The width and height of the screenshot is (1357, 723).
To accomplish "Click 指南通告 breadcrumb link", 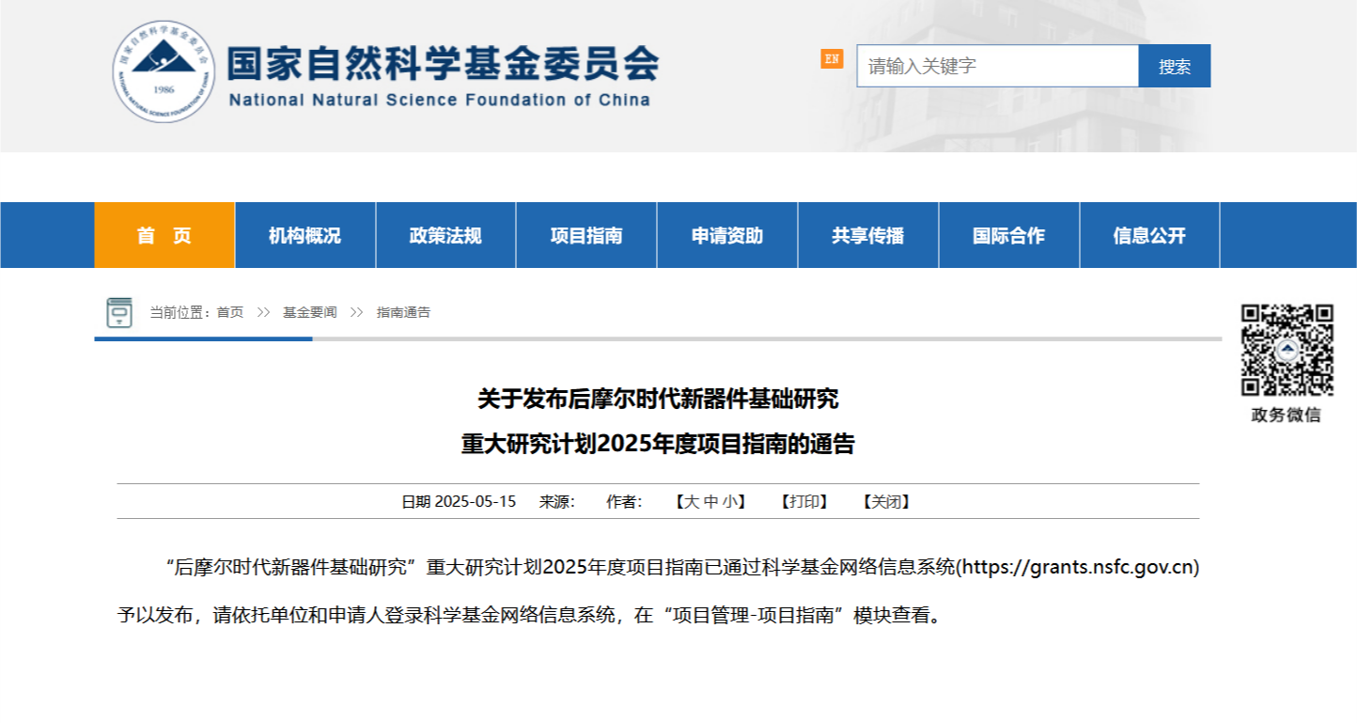I will [403, 312].
